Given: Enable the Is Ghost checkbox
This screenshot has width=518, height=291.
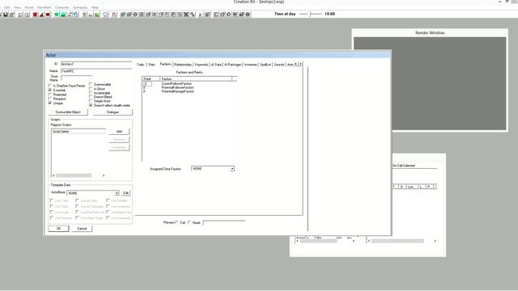Looking at the screenshot, I should click(91, 89).
